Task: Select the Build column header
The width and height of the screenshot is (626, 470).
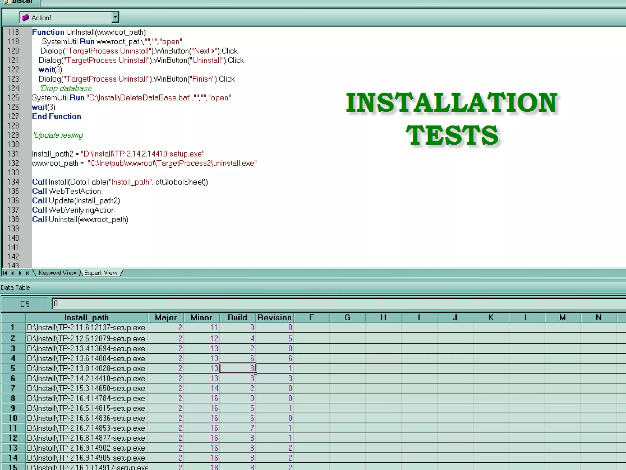Action: (x=237, y=318)
